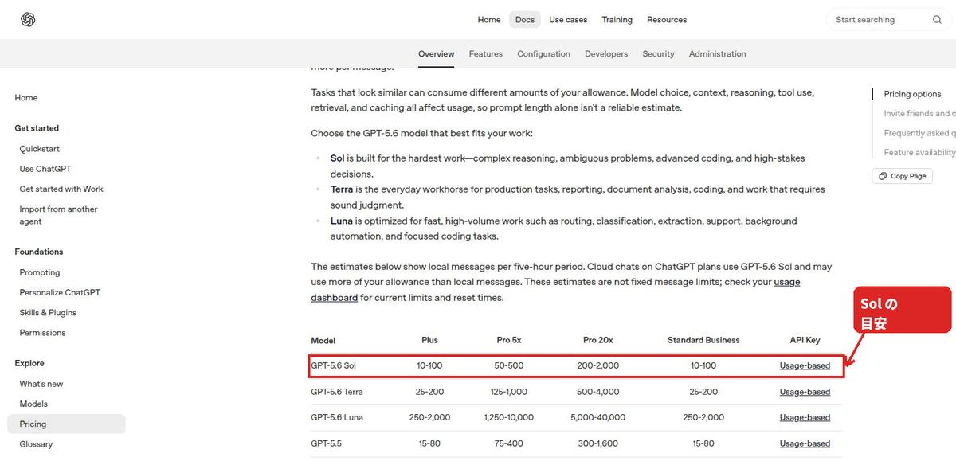Open Use cases in top navigation
Image resolution: width=956 pixels, height=461 pixels.
[x=568, y=20]
